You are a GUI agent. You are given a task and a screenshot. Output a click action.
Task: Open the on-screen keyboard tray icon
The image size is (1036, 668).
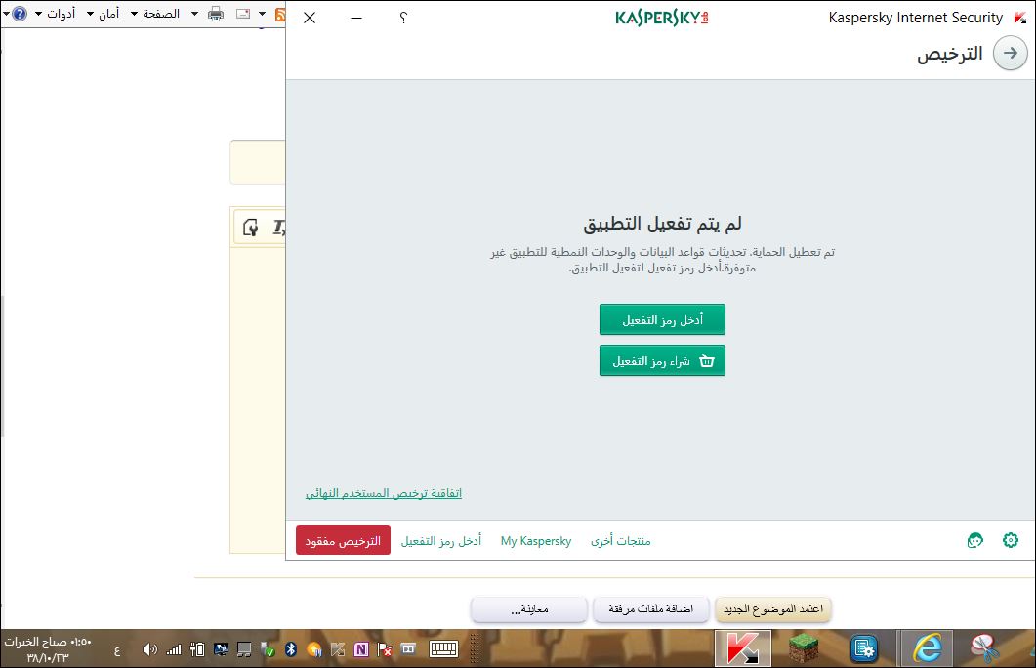click(x=443, y=649)
